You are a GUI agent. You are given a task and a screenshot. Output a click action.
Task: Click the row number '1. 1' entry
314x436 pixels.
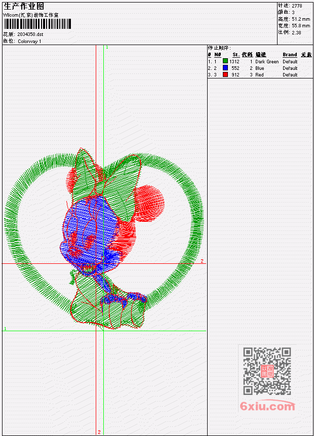point(212,61)
